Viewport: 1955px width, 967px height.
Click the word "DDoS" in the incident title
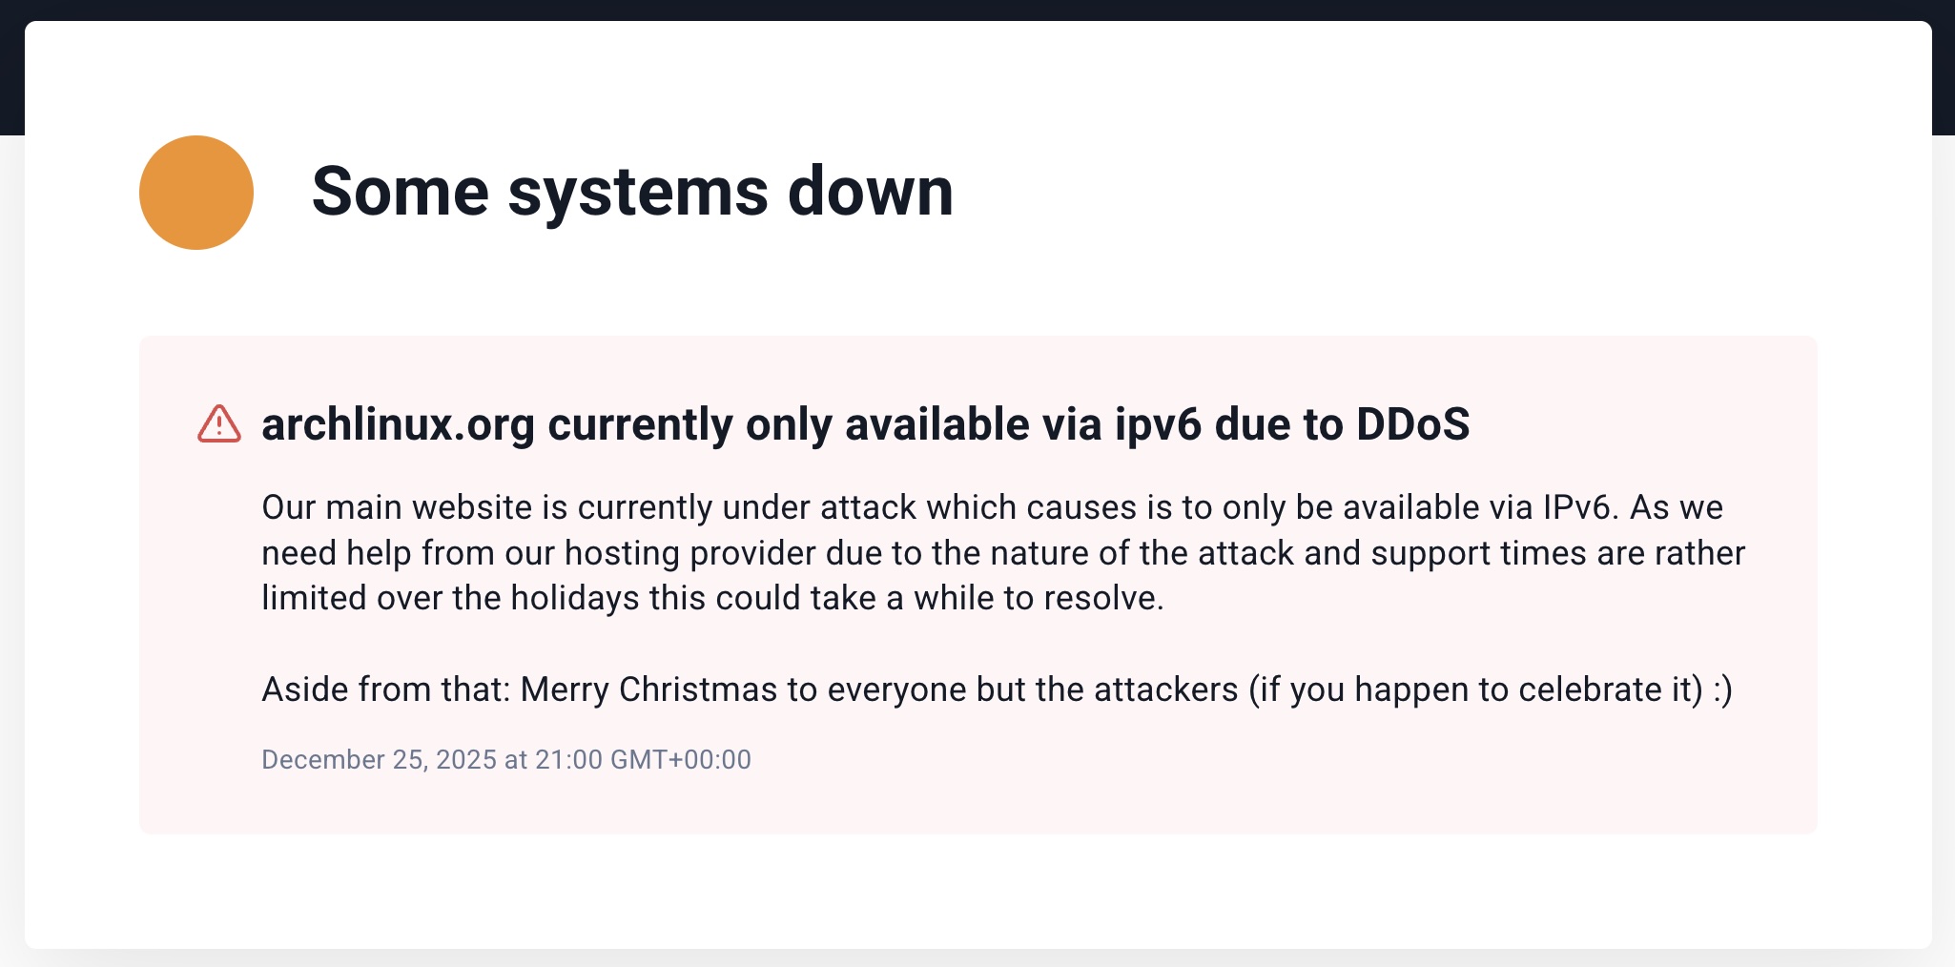pyautogui.click(x=1412, y=424)
